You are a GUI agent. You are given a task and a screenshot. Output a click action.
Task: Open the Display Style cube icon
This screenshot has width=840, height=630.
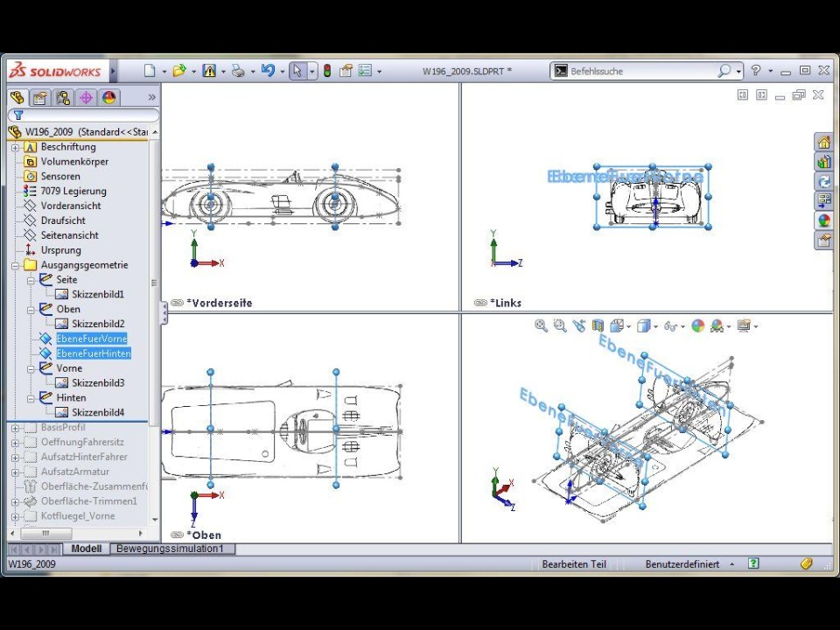(643, 325)
